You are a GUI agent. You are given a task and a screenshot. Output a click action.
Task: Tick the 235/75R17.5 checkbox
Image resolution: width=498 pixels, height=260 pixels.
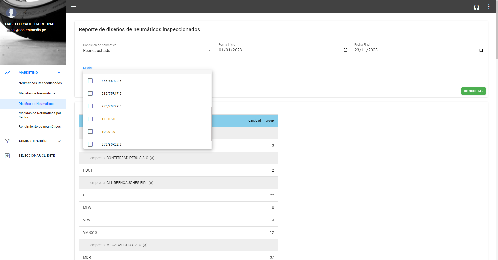[x=90, y=93]
